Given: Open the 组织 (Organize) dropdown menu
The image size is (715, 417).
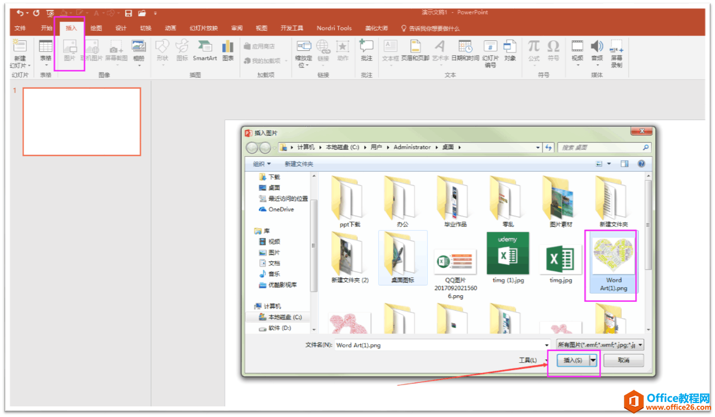Looking at the screenshot, I should pos(261,164).
